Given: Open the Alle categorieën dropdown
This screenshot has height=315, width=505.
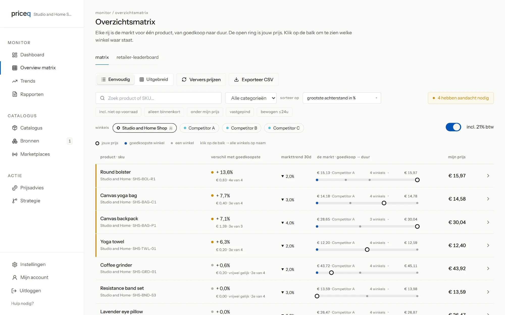Looking at the screenshot, I should pos(251,98).
